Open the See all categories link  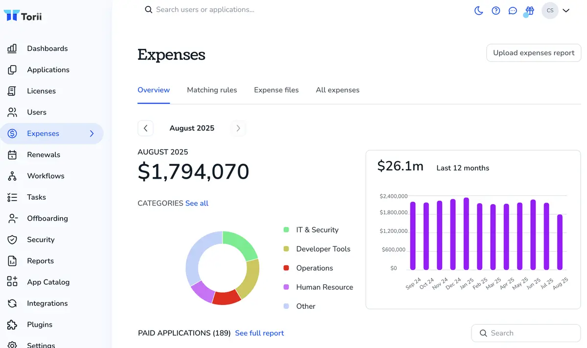click(x=197, y=203)
